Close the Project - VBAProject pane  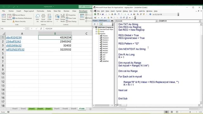(112, 21)
